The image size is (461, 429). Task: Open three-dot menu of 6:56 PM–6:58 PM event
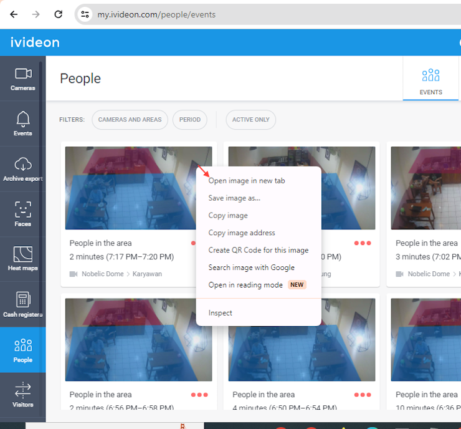(199, 395)
